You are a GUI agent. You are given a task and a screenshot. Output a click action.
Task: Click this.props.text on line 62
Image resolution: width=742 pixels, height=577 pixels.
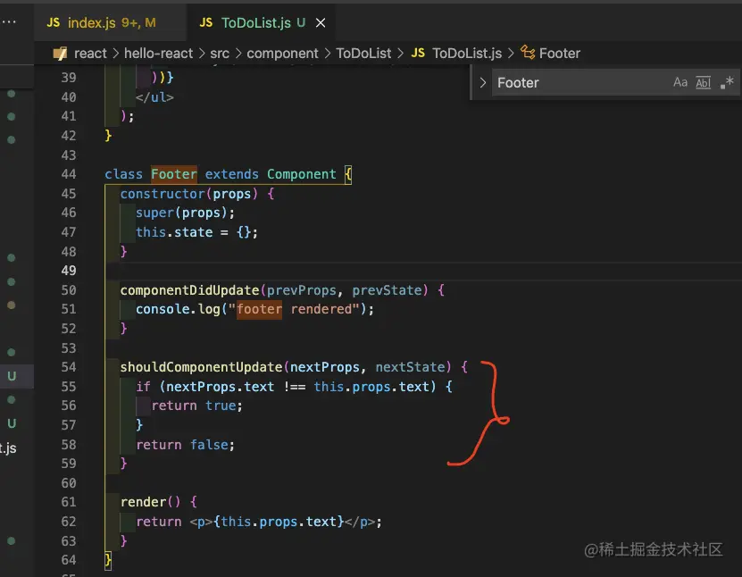279,522
